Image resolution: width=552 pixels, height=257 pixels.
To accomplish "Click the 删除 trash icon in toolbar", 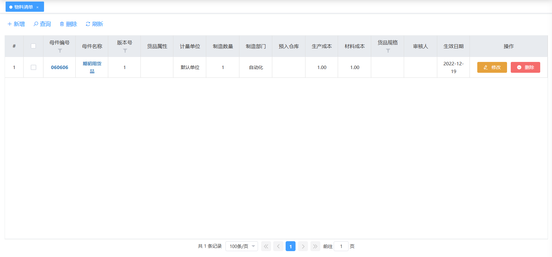I will click(x=62, y=24).
